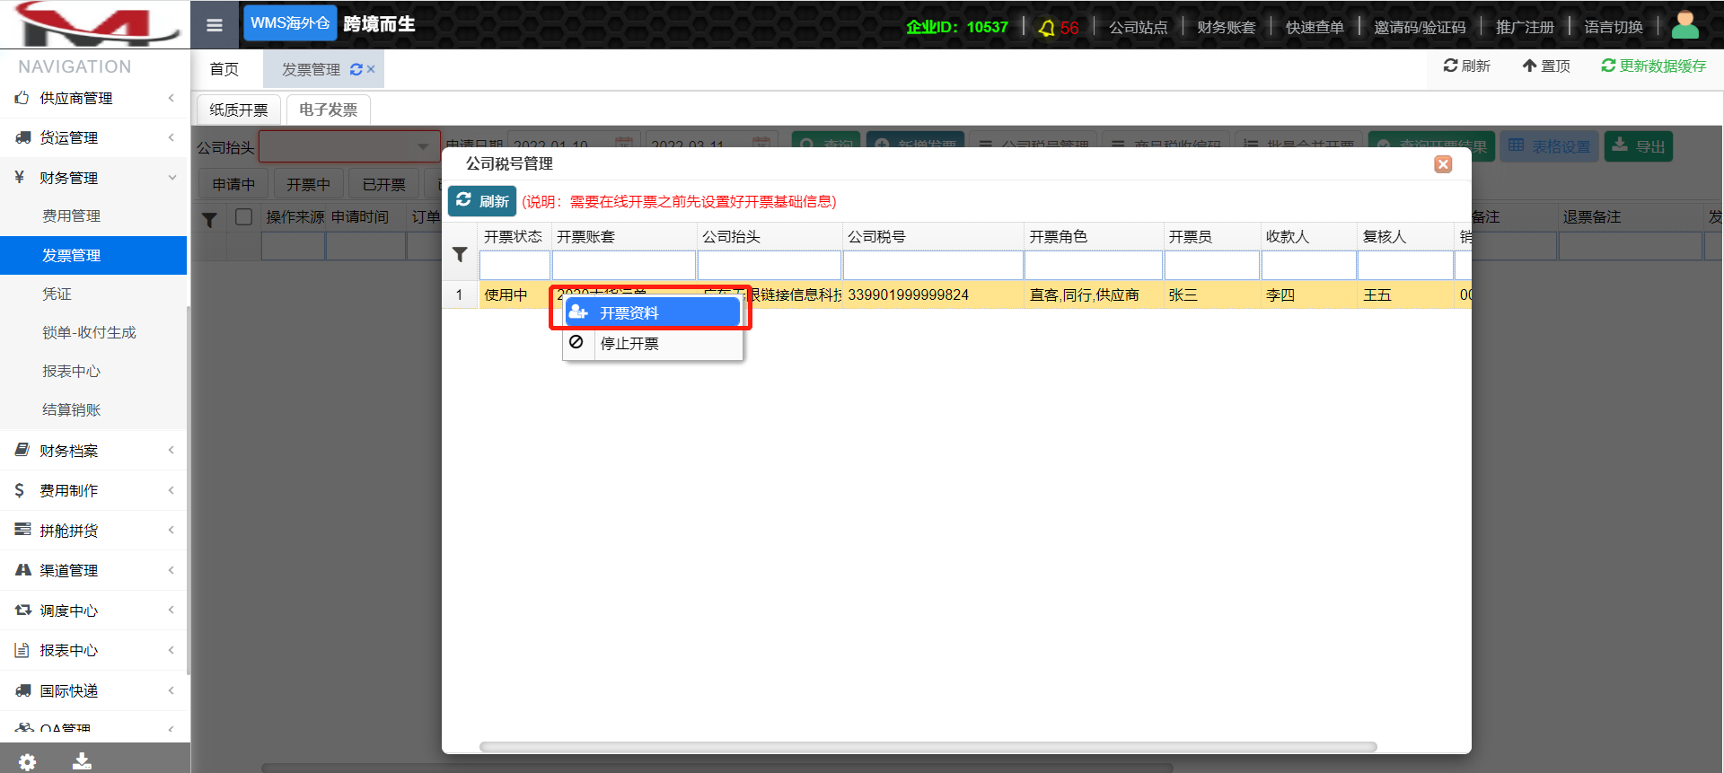Click the 财务档案 book icon
This screenshot has height=773, width=1724.
[x=22, y=451]
